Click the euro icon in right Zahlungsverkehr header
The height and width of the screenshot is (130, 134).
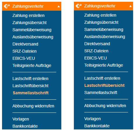[79, 6]
